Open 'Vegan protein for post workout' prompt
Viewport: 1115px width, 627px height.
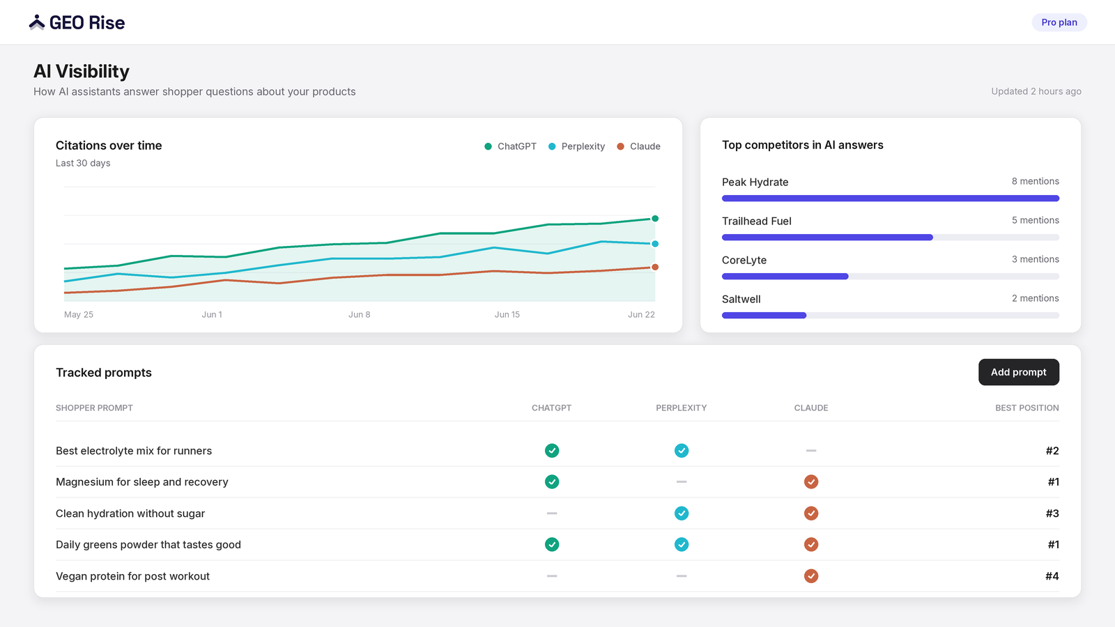132,576
